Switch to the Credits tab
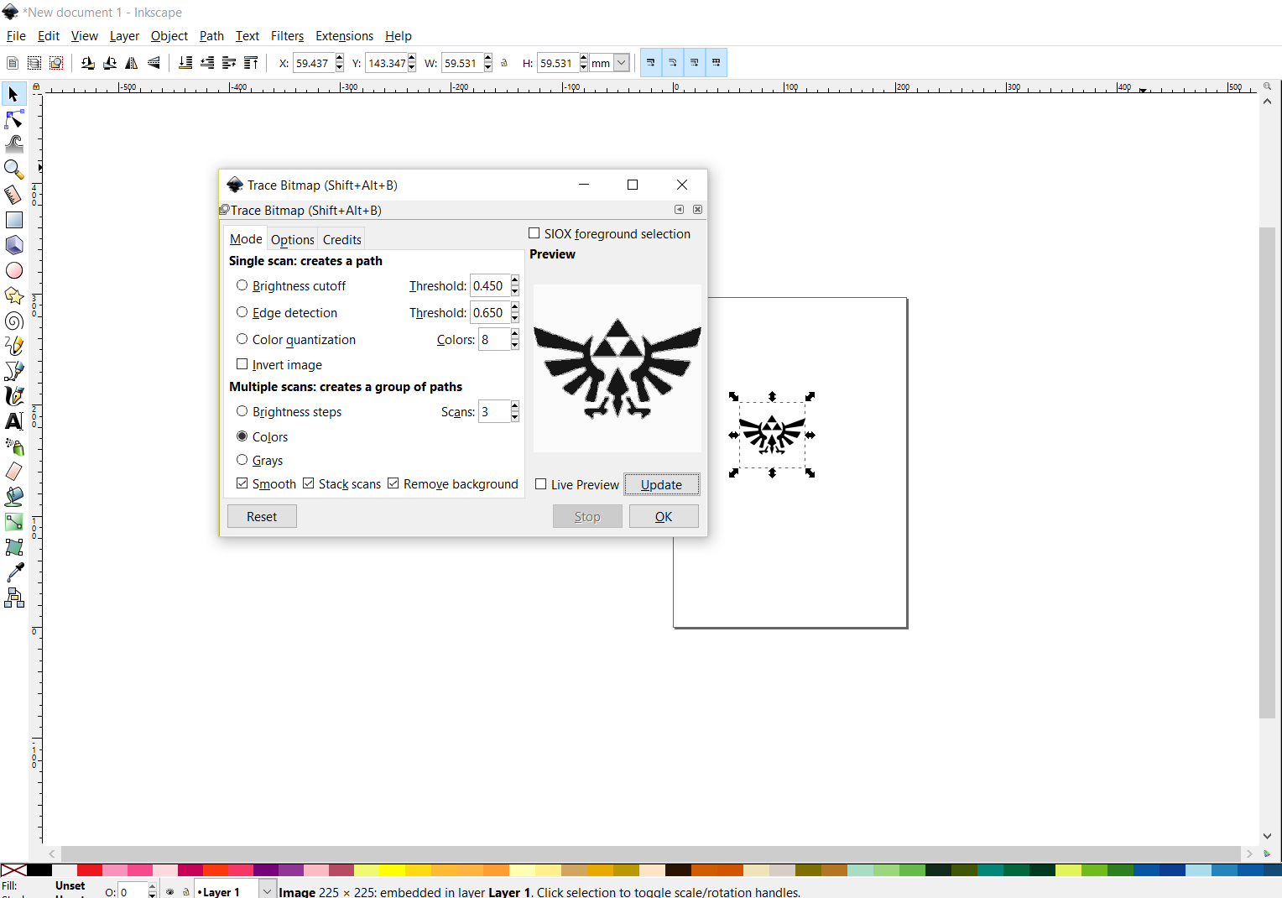 [x=342, y=239]
